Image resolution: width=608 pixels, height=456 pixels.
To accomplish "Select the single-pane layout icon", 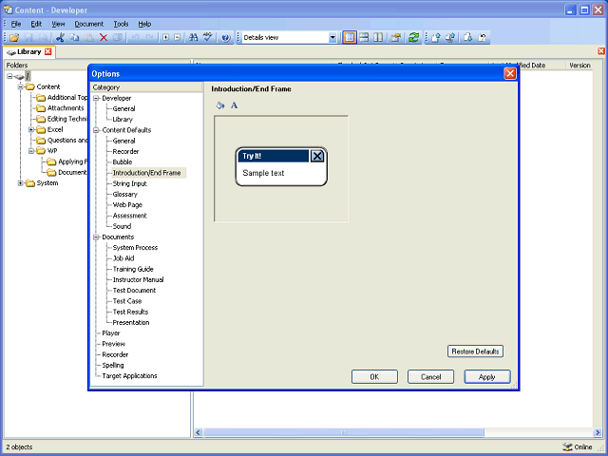I will pos(350,38).
